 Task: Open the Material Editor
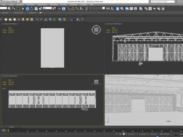tap(141, 8)
